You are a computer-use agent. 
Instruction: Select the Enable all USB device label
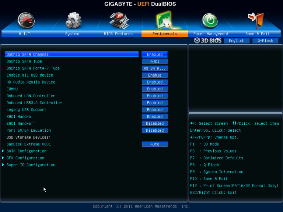(30, 75)
